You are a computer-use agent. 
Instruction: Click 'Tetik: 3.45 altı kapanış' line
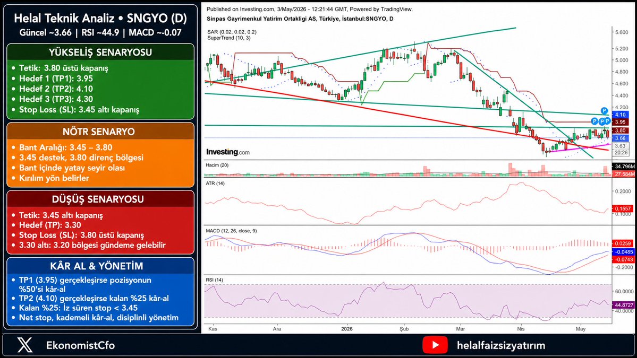pos(61,215)
